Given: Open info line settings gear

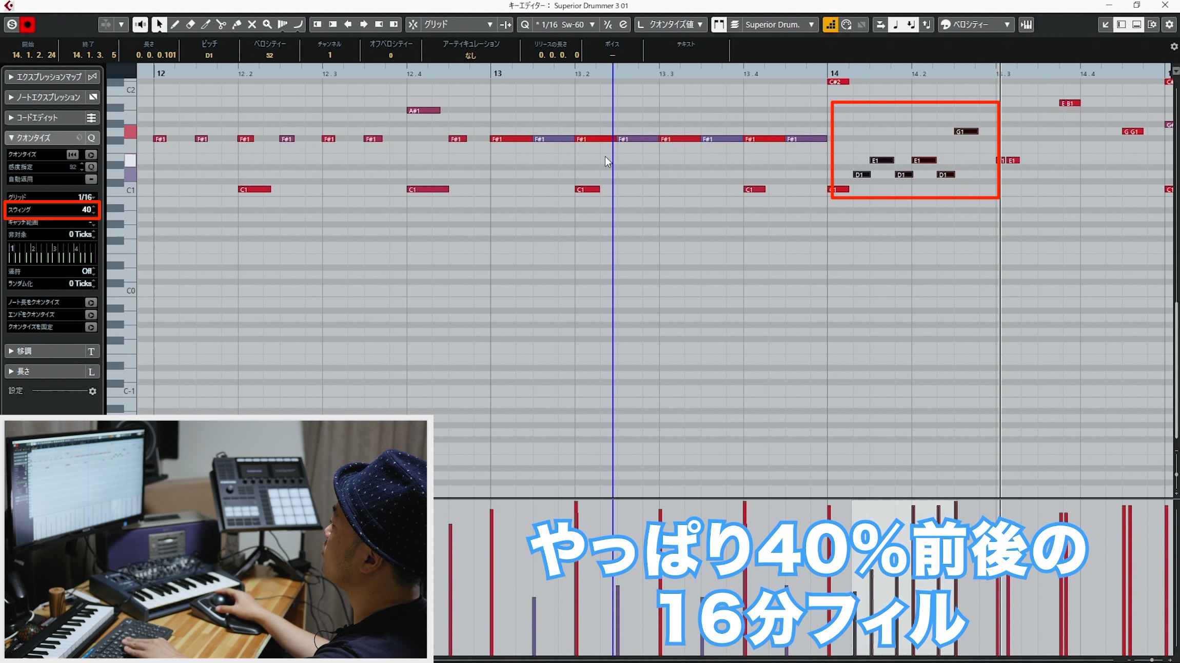Looking at the screenshot, I should (1174, 47).
